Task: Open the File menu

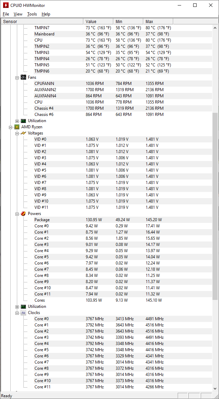Action: [6, 14]
